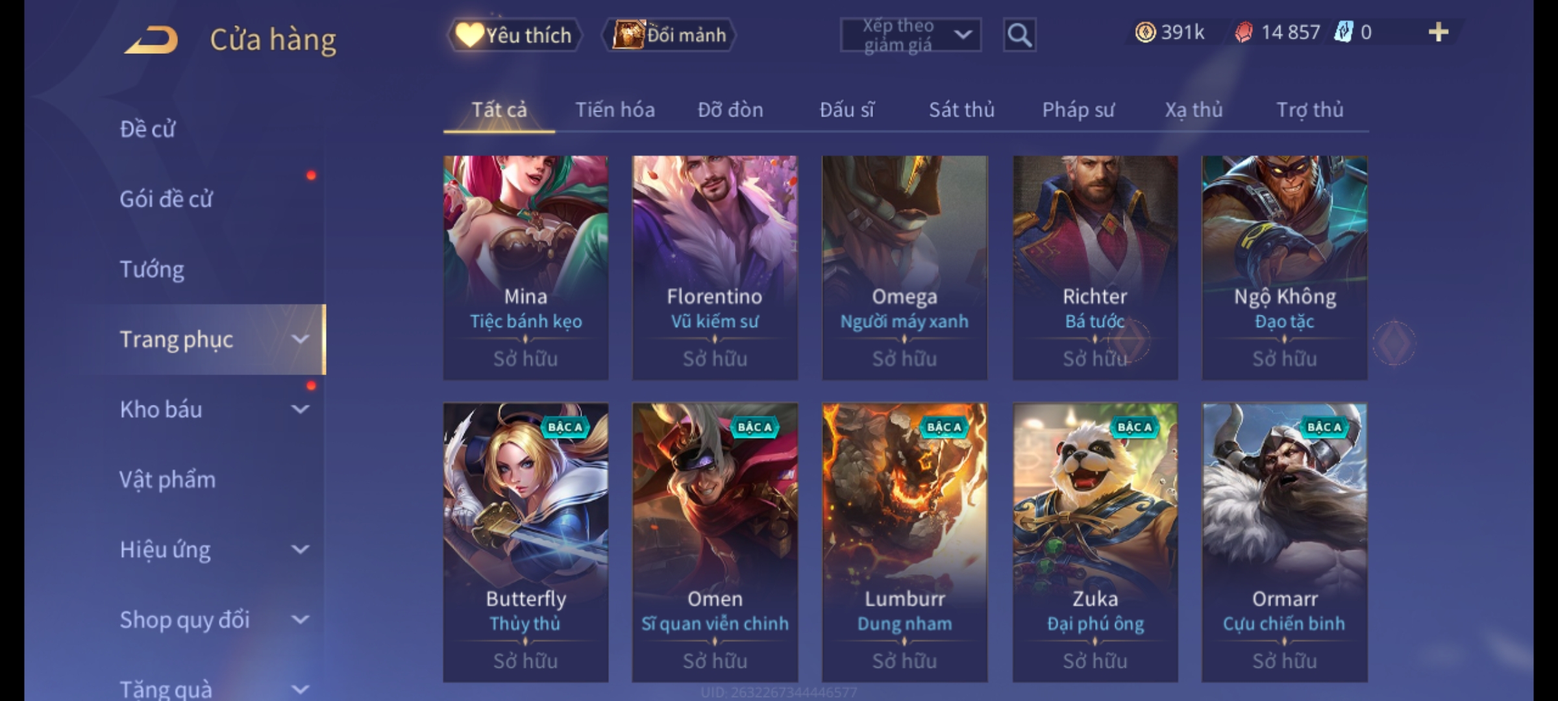Expand the Shop quy đổi chevron
This screenshot has height=701, width=1558.
point(300,619)
